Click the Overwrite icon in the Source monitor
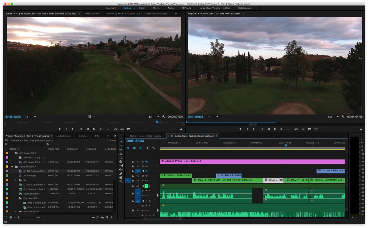Screen dimensions: 368x228 pyautogui.click(x=122, y=129)
